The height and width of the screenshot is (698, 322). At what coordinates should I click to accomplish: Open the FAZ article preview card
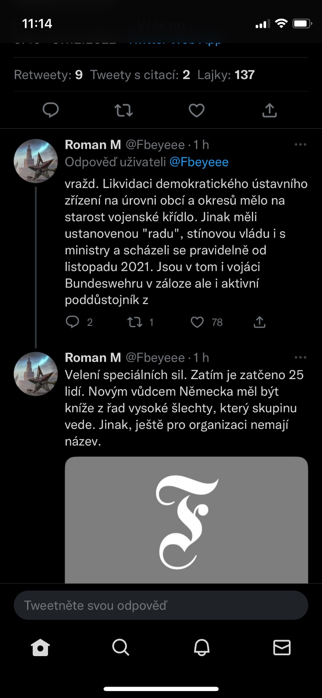pyautogui.click(x=186, y=519)
